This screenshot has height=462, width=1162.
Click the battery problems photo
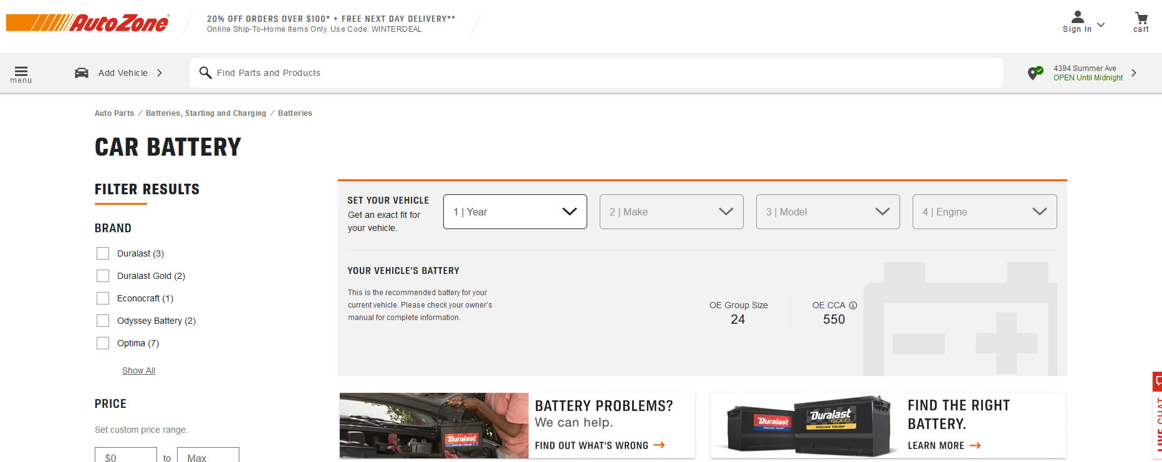coord(434,425)
